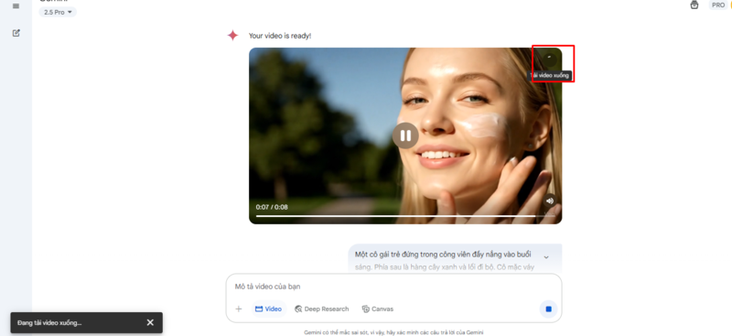This screenshot has width=732, height=336.
Task: Start a new chat with pencil icon
Action: [x=16, y=33]
